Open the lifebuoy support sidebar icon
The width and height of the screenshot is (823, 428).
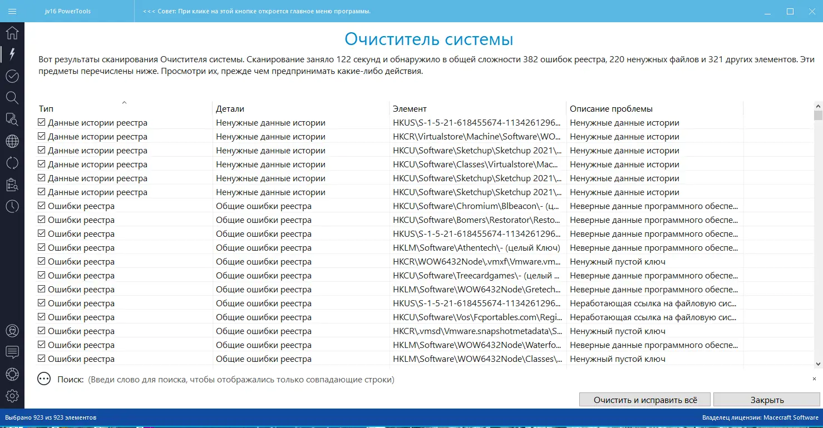point(12,374)
